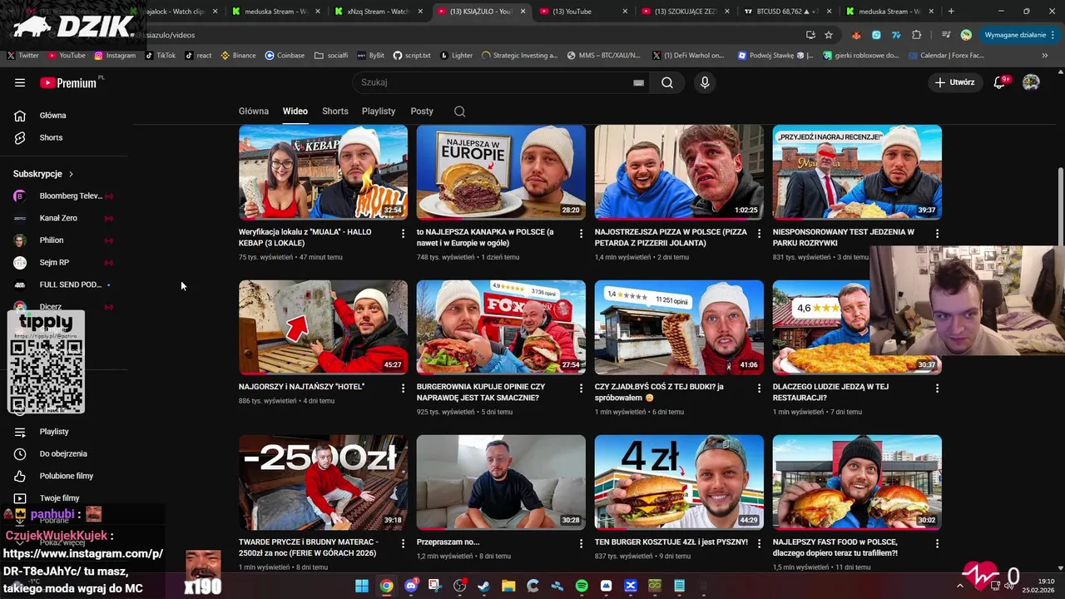Activate voice search microphone
Screen dimensions: 1065x599
click(x=705, y=82)
